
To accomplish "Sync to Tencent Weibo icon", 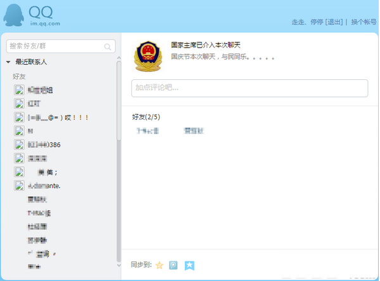I will 173,265.
